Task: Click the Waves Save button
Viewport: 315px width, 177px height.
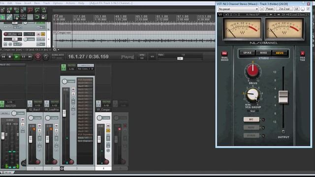Action: coord(302,15)
